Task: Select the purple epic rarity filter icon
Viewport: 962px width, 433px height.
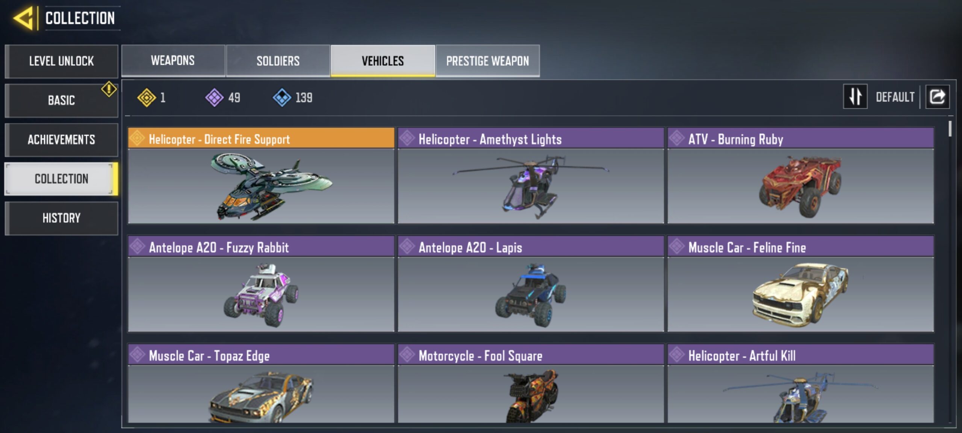Action: point(214,98)
